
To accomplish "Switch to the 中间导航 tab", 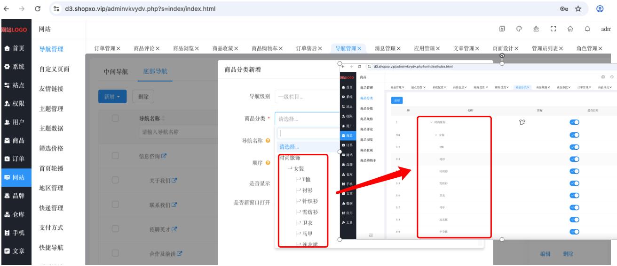I will (x=116, y=71).
